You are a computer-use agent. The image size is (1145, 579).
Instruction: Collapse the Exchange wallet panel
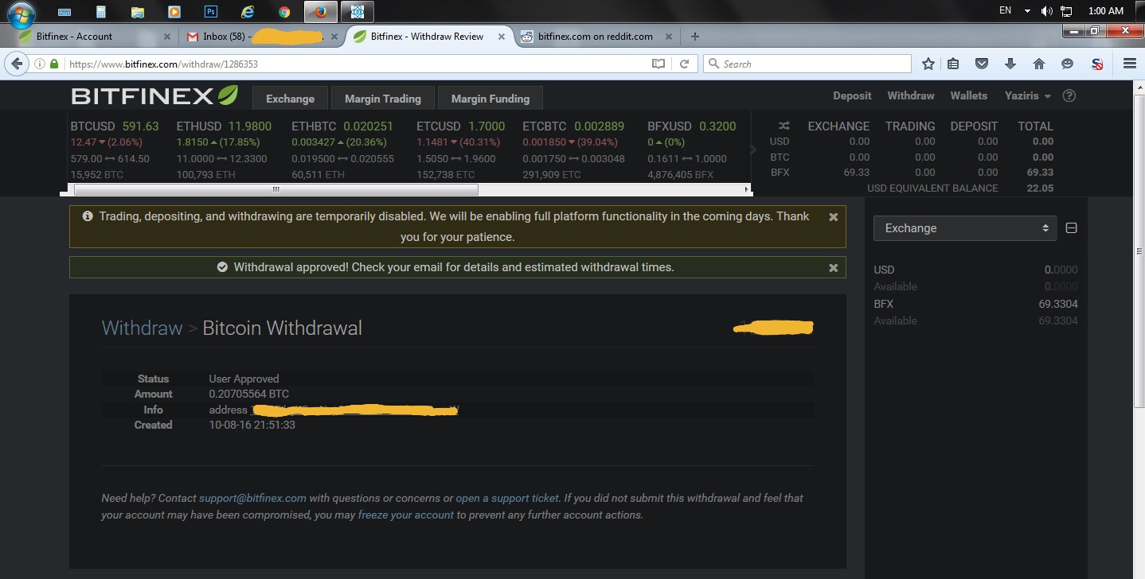point(1071,228)
